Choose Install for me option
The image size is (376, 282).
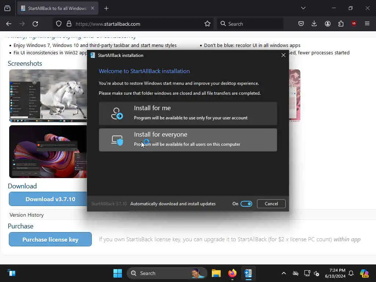pyautogui.click(x=188, y=113)
